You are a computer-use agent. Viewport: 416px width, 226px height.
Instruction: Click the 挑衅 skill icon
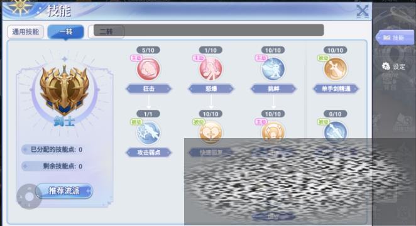(x=273, y=69)
